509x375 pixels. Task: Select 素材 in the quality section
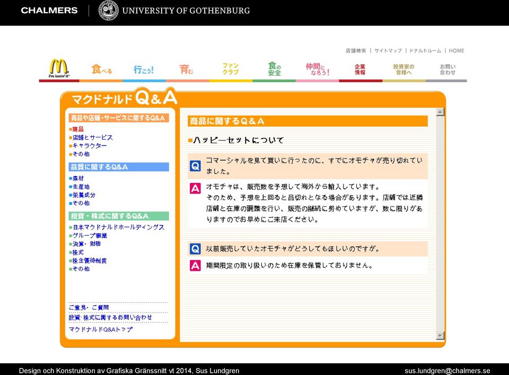78,178
